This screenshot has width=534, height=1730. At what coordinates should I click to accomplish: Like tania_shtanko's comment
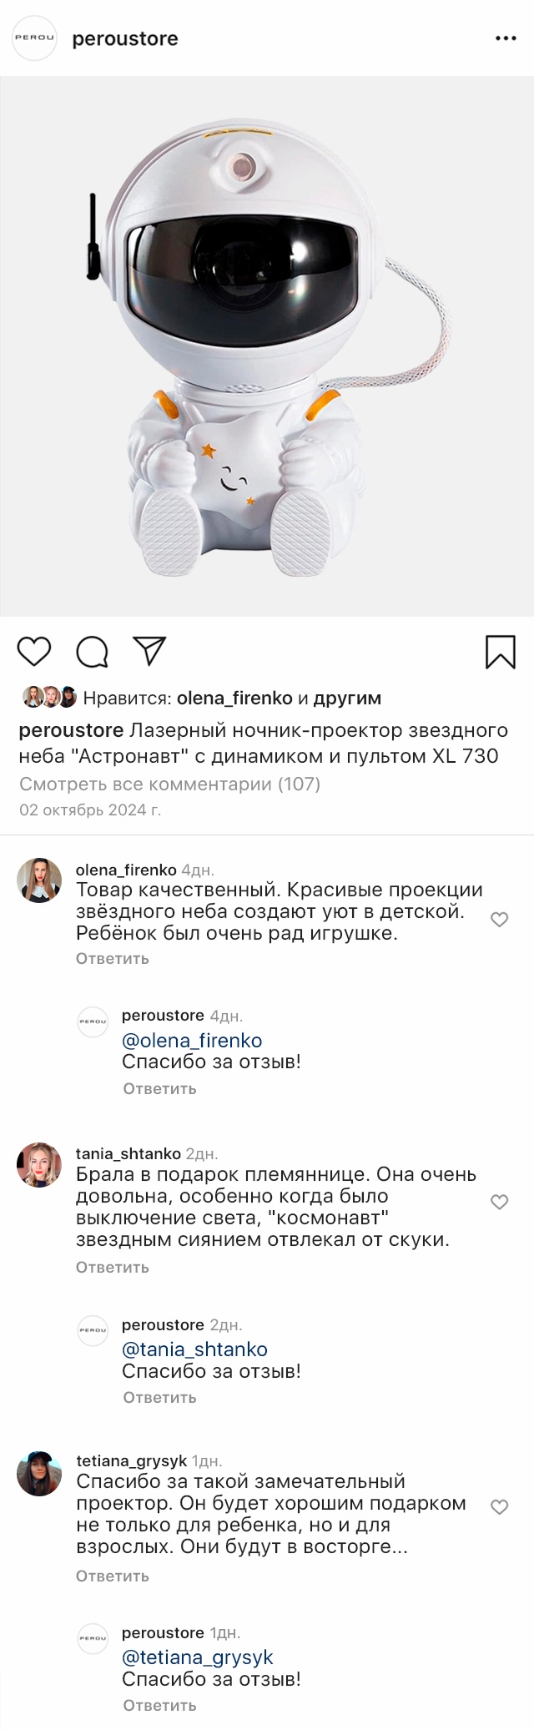pyautogui.click(x=499, y=1202)
